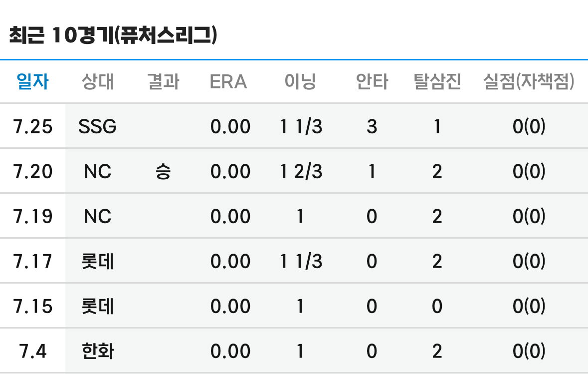588x374 pixels.
Task: Click the SSG opponent cell
Action: [x=97, y=126]
